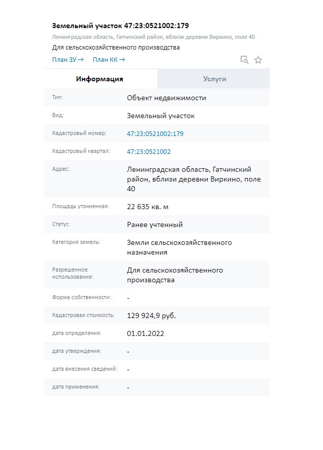The image size is (323, 450).
Task: Switch to the Информация tab
Action: coord(100,79)
